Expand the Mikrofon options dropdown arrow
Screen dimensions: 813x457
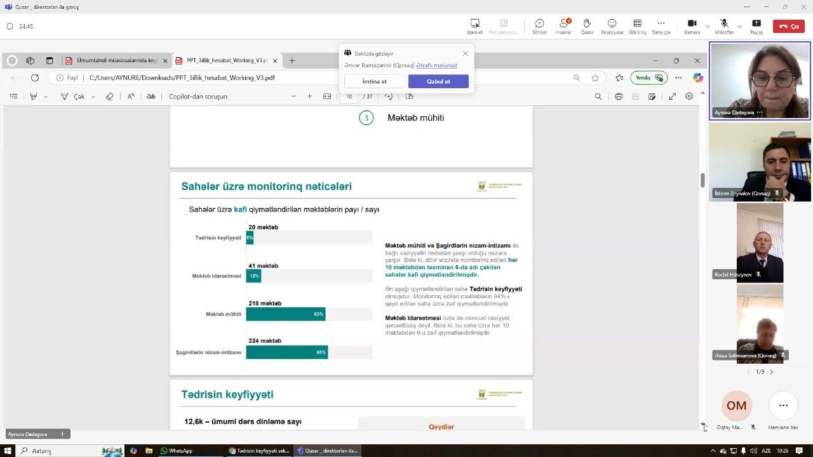click(x=740, y=27)
